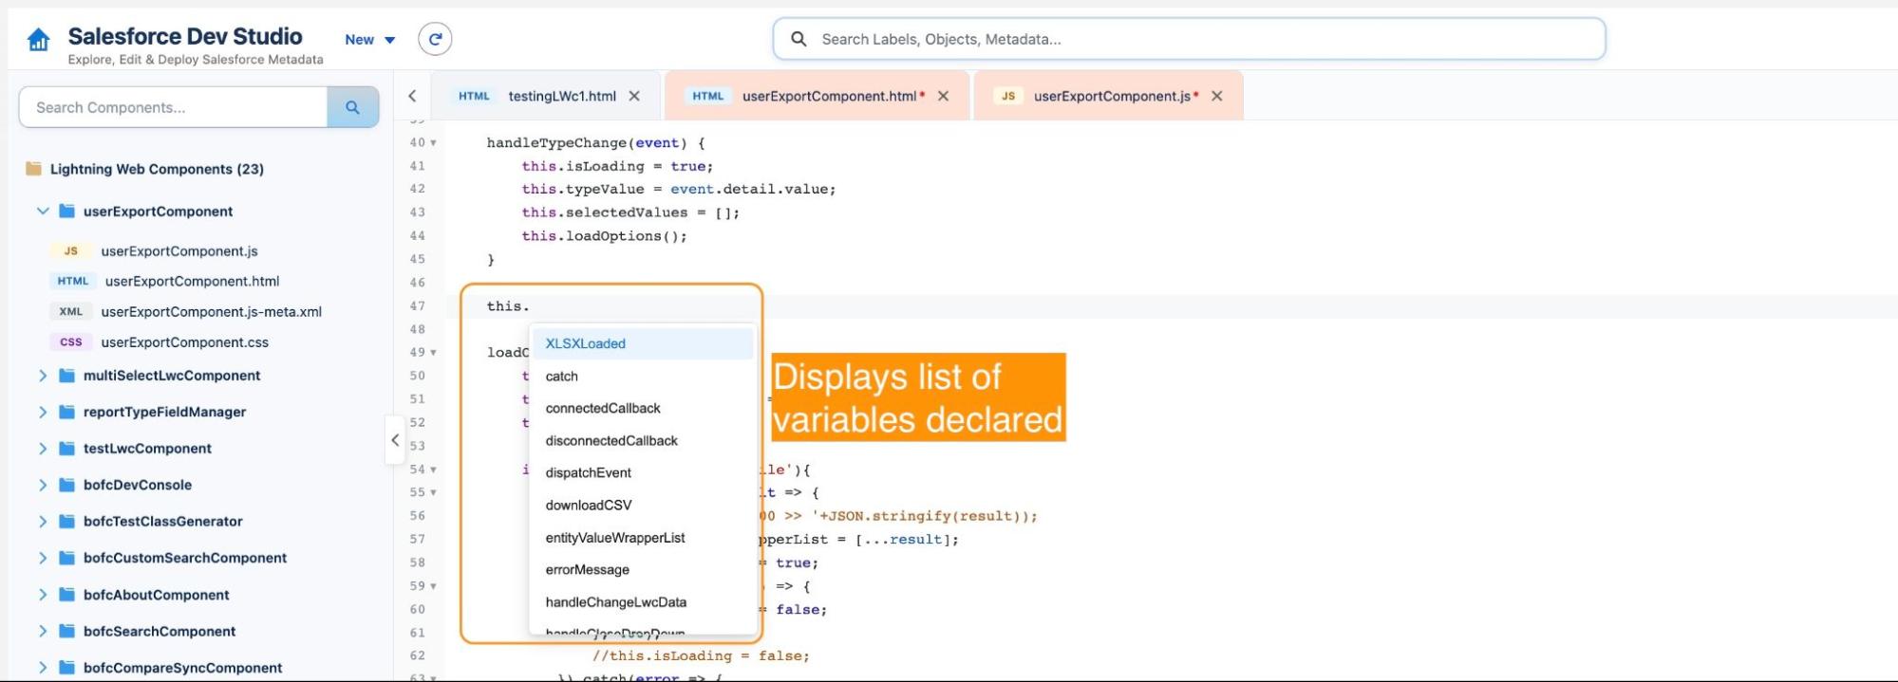Screen dimensions: 1898x682
Task: Expand the reportTypeFieldManager folder
Action: coord(43,412)
